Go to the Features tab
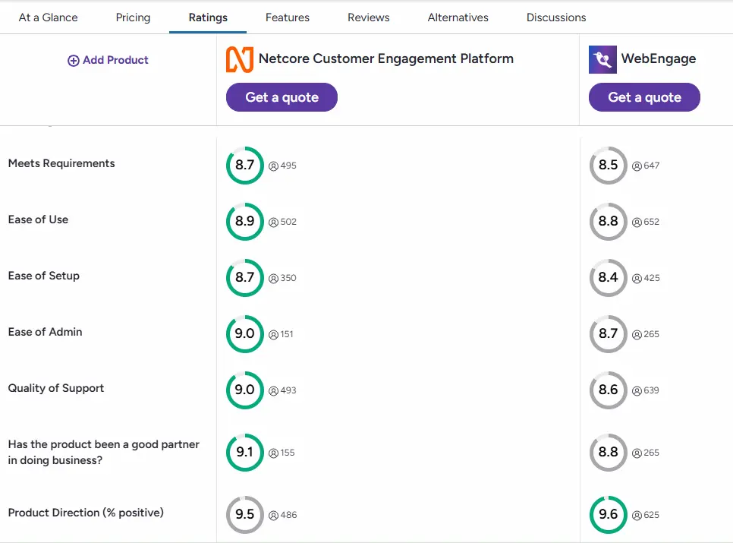Viewport: 733px width, 543px height. [x=288, y=17]
